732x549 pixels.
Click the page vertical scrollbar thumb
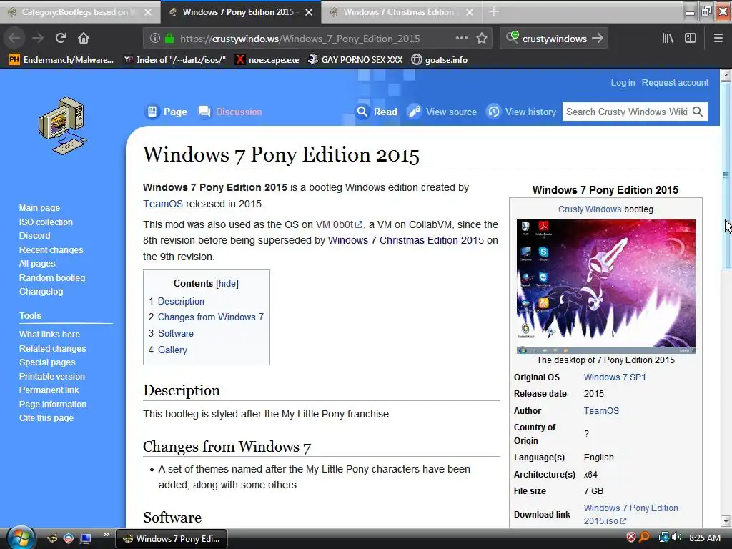click(x=726, y=175)
